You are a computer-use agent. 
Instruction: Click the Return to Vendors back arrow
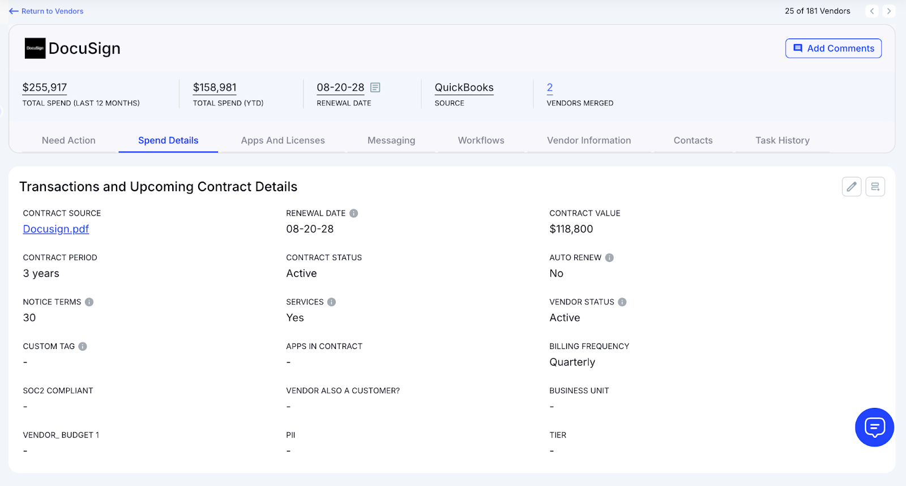[14, 11]
